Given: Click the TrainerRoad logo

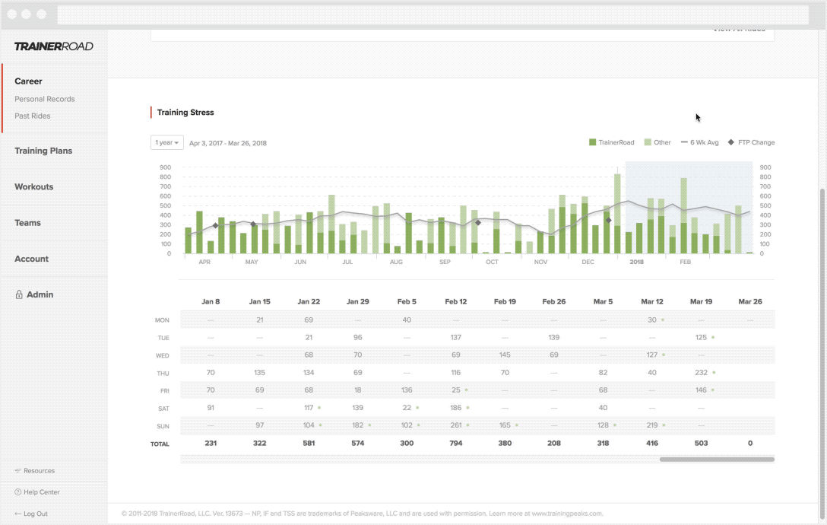Looking at the screenshot, I should coord(54,46).
